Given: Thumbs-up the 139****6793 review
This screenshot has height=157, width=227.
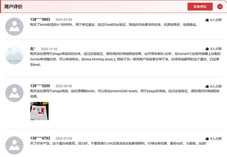Looking at the screenshot, I should coord(207,139).
